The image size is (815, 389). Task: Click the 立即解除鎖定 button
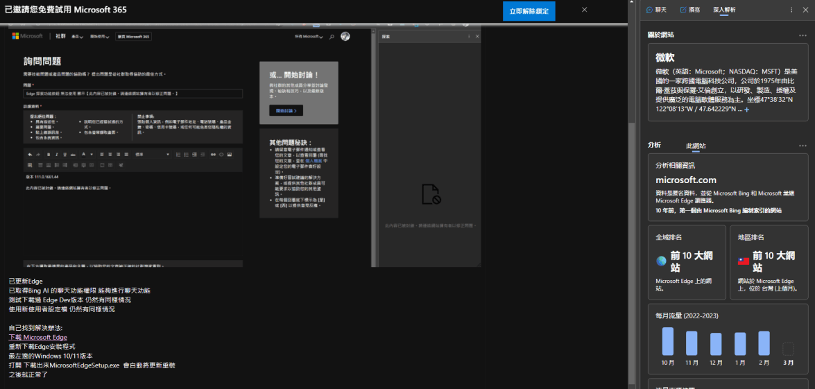pos(529,11)
